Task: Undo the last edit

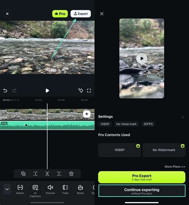Action: click(x=5, y=91)
